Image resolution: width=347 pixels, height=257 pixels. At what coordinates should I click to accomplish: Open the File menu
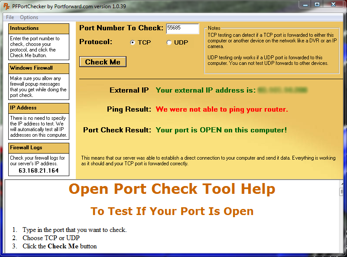10,17
